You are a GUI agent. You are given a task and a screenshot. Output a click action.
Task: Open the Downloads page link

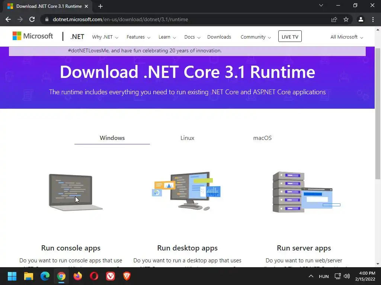219,37
